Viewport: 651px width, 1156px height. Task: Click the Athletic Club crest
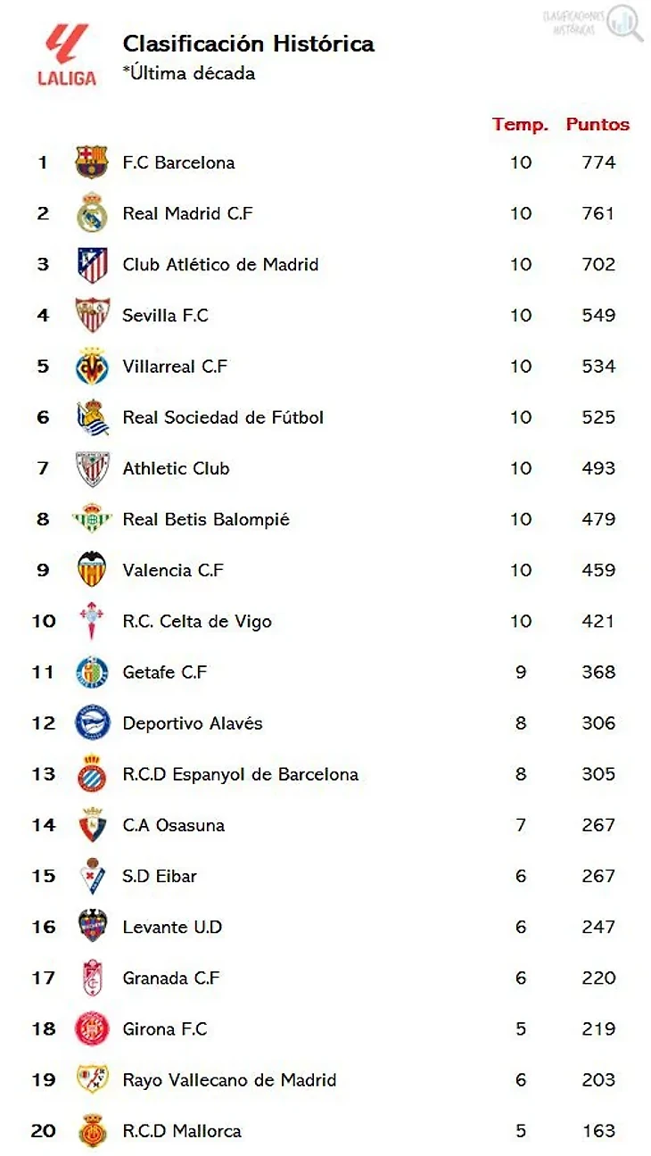point(92,468)
